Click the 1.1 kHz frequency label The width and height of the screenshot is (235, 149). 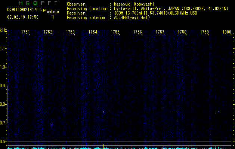click(x=3, y=48)
